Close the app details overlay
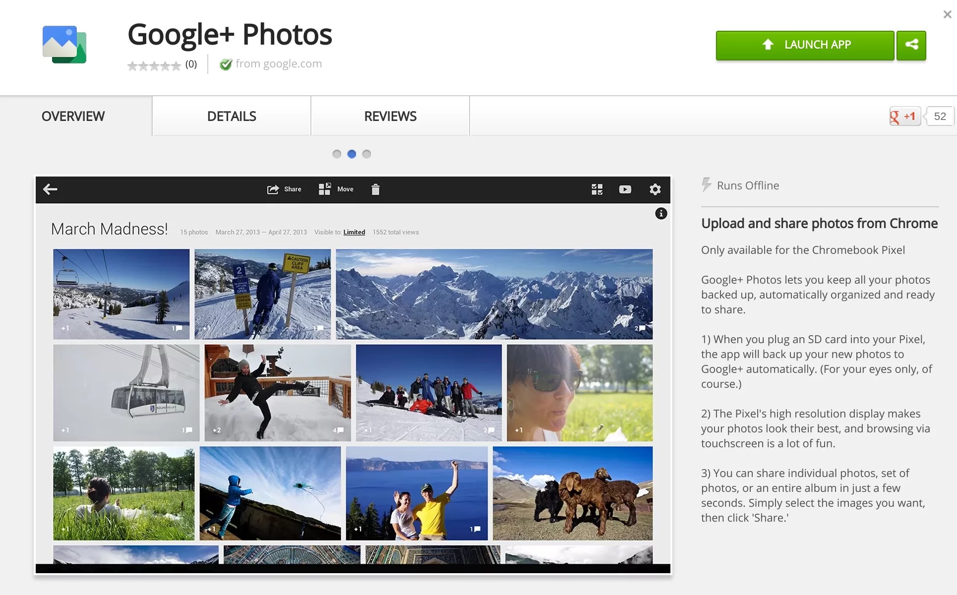 point(947,14)
